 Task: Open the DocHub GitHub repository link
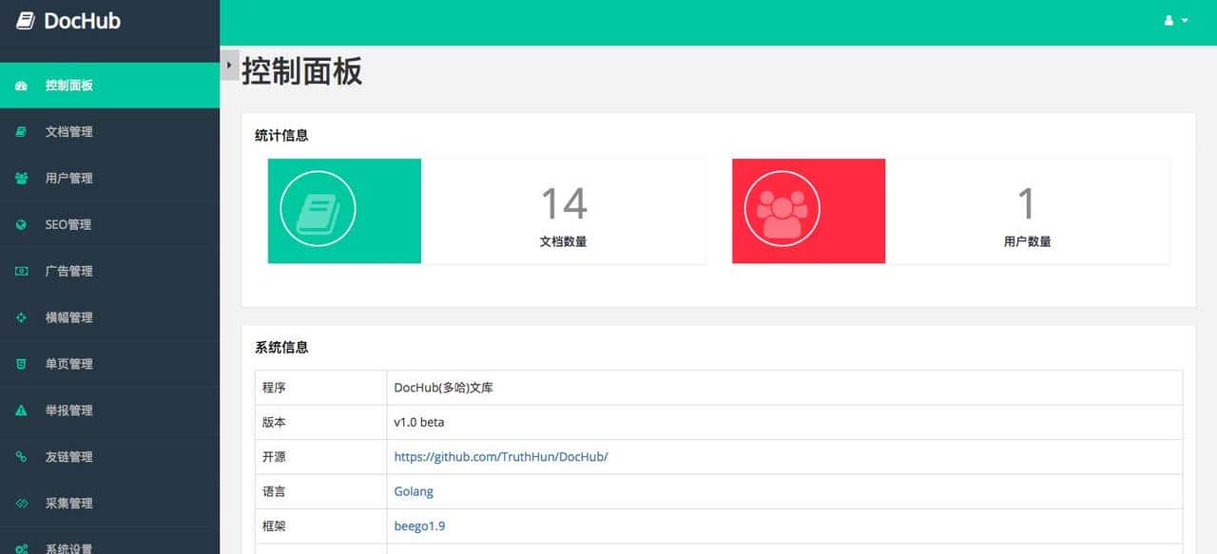click(x=501, y=456)
